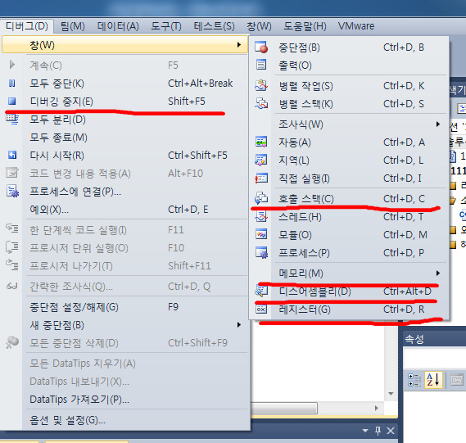Click the 병렬 작업(S) icon
The height and width of the screenshot is (443, 466).
click(261, 85)
